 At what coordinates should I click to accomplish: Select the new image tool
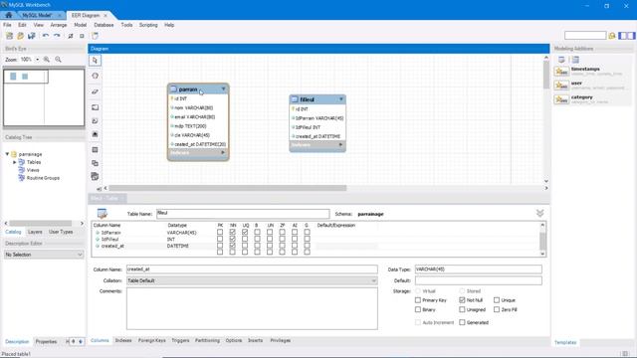(x=96, y=134)
